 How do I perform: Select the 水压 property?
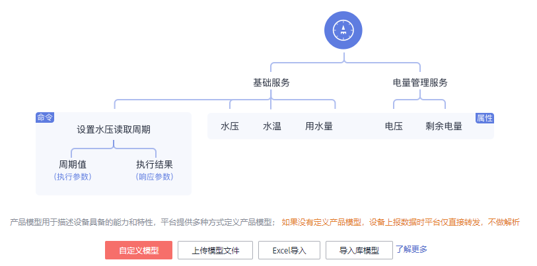coord(230,126)
